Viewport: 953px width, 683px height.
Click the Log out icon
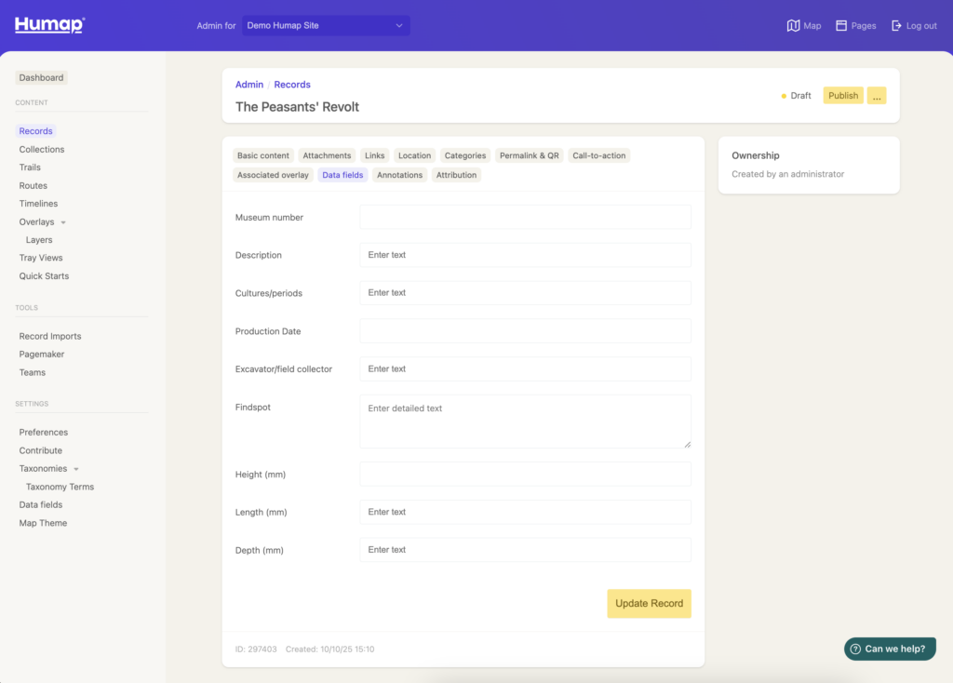[897, 26]
